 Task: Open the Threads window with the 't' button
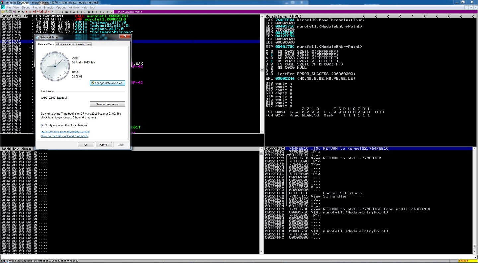pyautogui.click(x=70, y=12)
